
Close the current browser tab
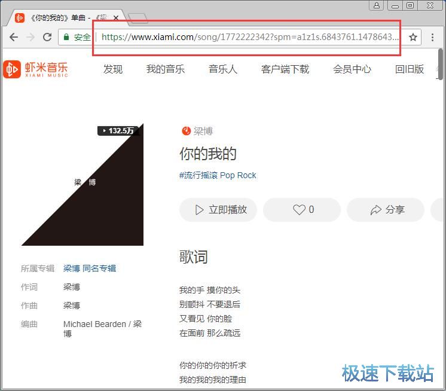click(x=116, y=18)
